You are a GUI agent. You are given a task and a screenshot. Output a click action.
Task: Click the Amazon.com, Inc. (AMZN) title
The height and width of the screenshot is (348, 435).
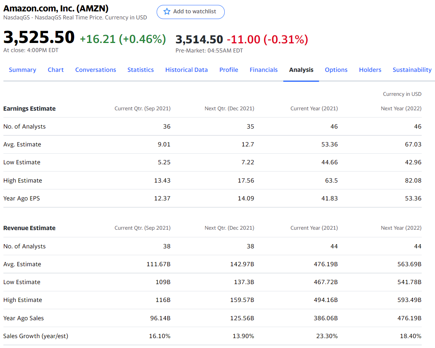pyautogui.click(x=56, y=8)
